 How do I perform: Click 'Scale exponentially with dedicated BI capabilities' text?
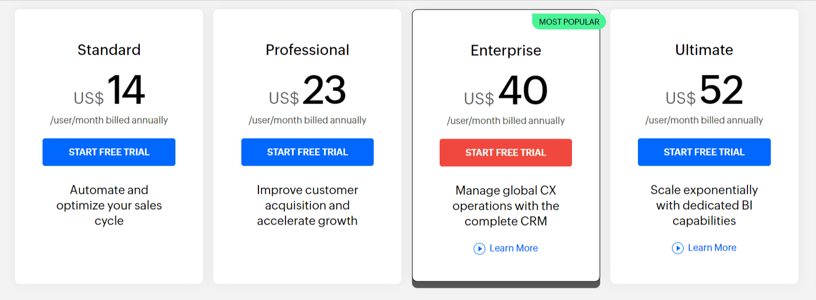click(704, 205)
